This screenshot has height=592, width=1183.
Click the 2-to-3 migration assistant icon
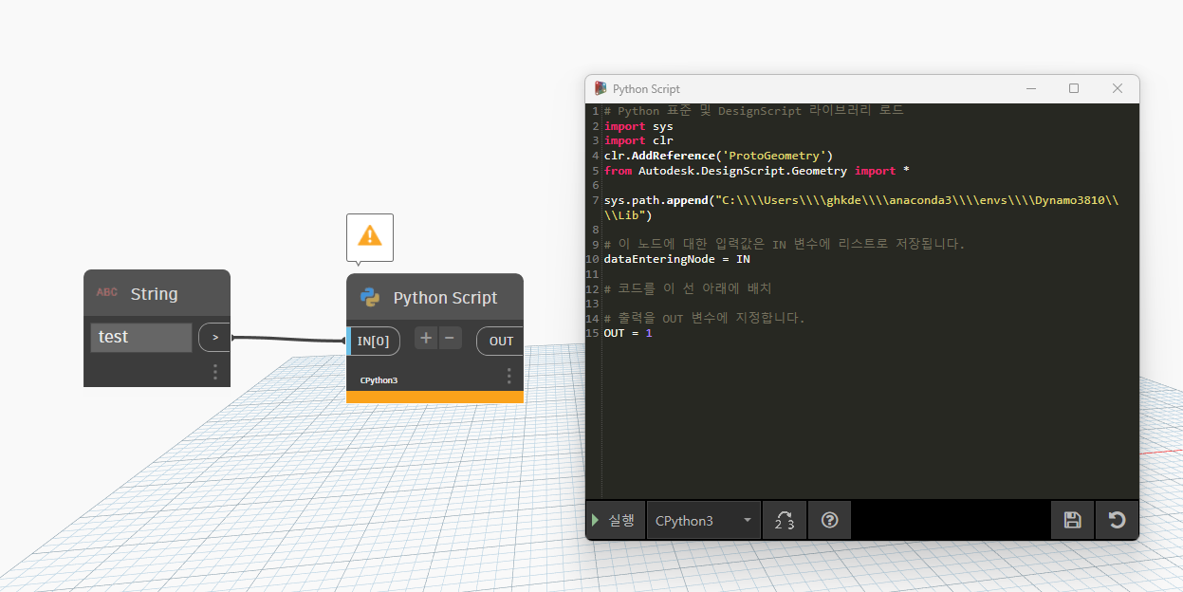pyautogui.click(x=785, y=520)
